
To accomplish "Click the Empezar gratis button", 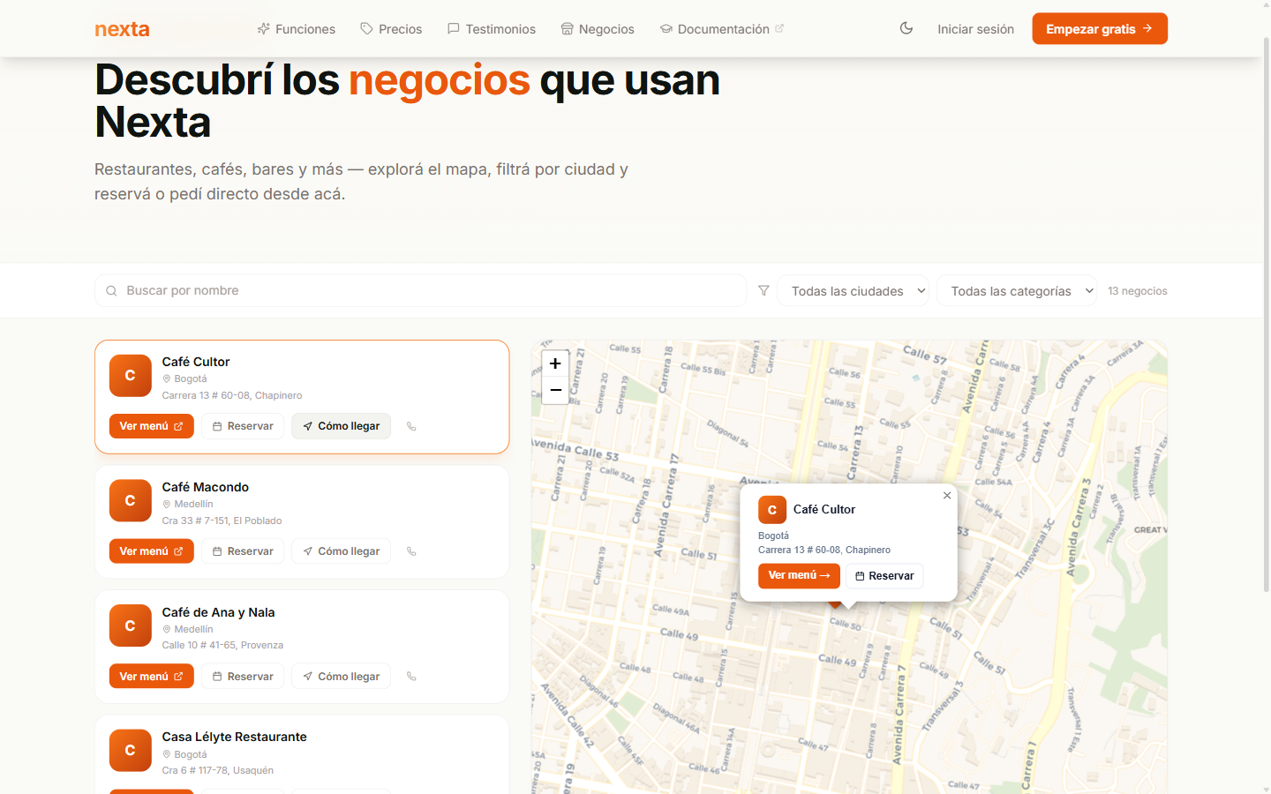I will click(x=1100, y=28).
